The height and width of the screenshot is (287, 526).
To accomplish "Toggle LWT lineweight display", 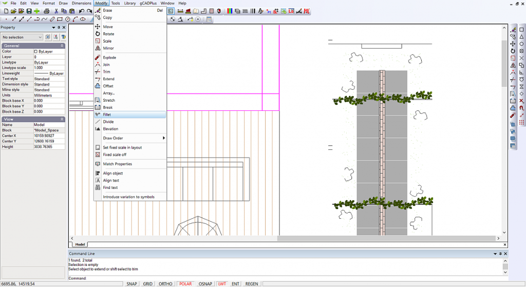I will coord(222,283).
